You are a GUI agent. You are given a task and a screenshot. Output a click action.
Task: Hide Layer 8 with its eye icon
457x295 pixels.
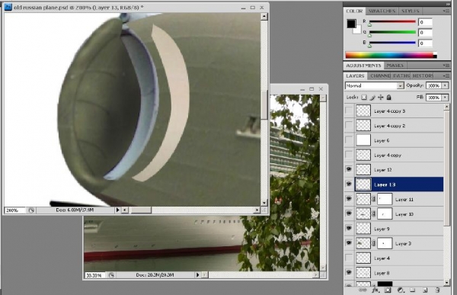tap(349, 272)
